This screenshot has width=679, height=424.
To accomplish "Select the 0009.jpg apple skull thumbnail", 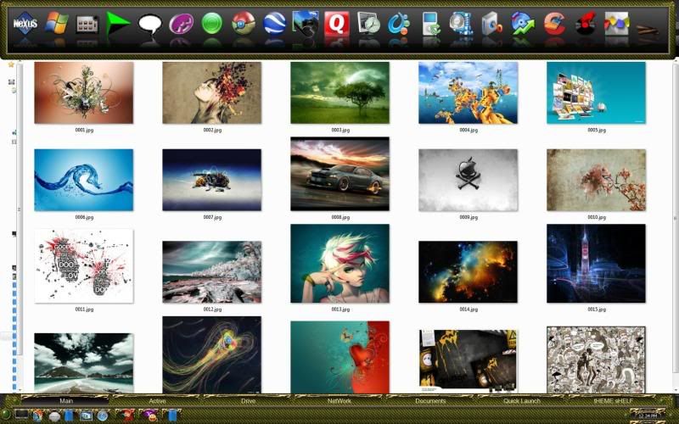I will coord(469,180).
